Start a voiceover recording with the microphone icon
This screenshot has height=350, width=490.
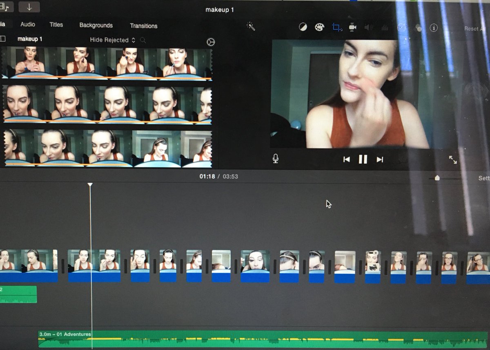tap(275, 159)
